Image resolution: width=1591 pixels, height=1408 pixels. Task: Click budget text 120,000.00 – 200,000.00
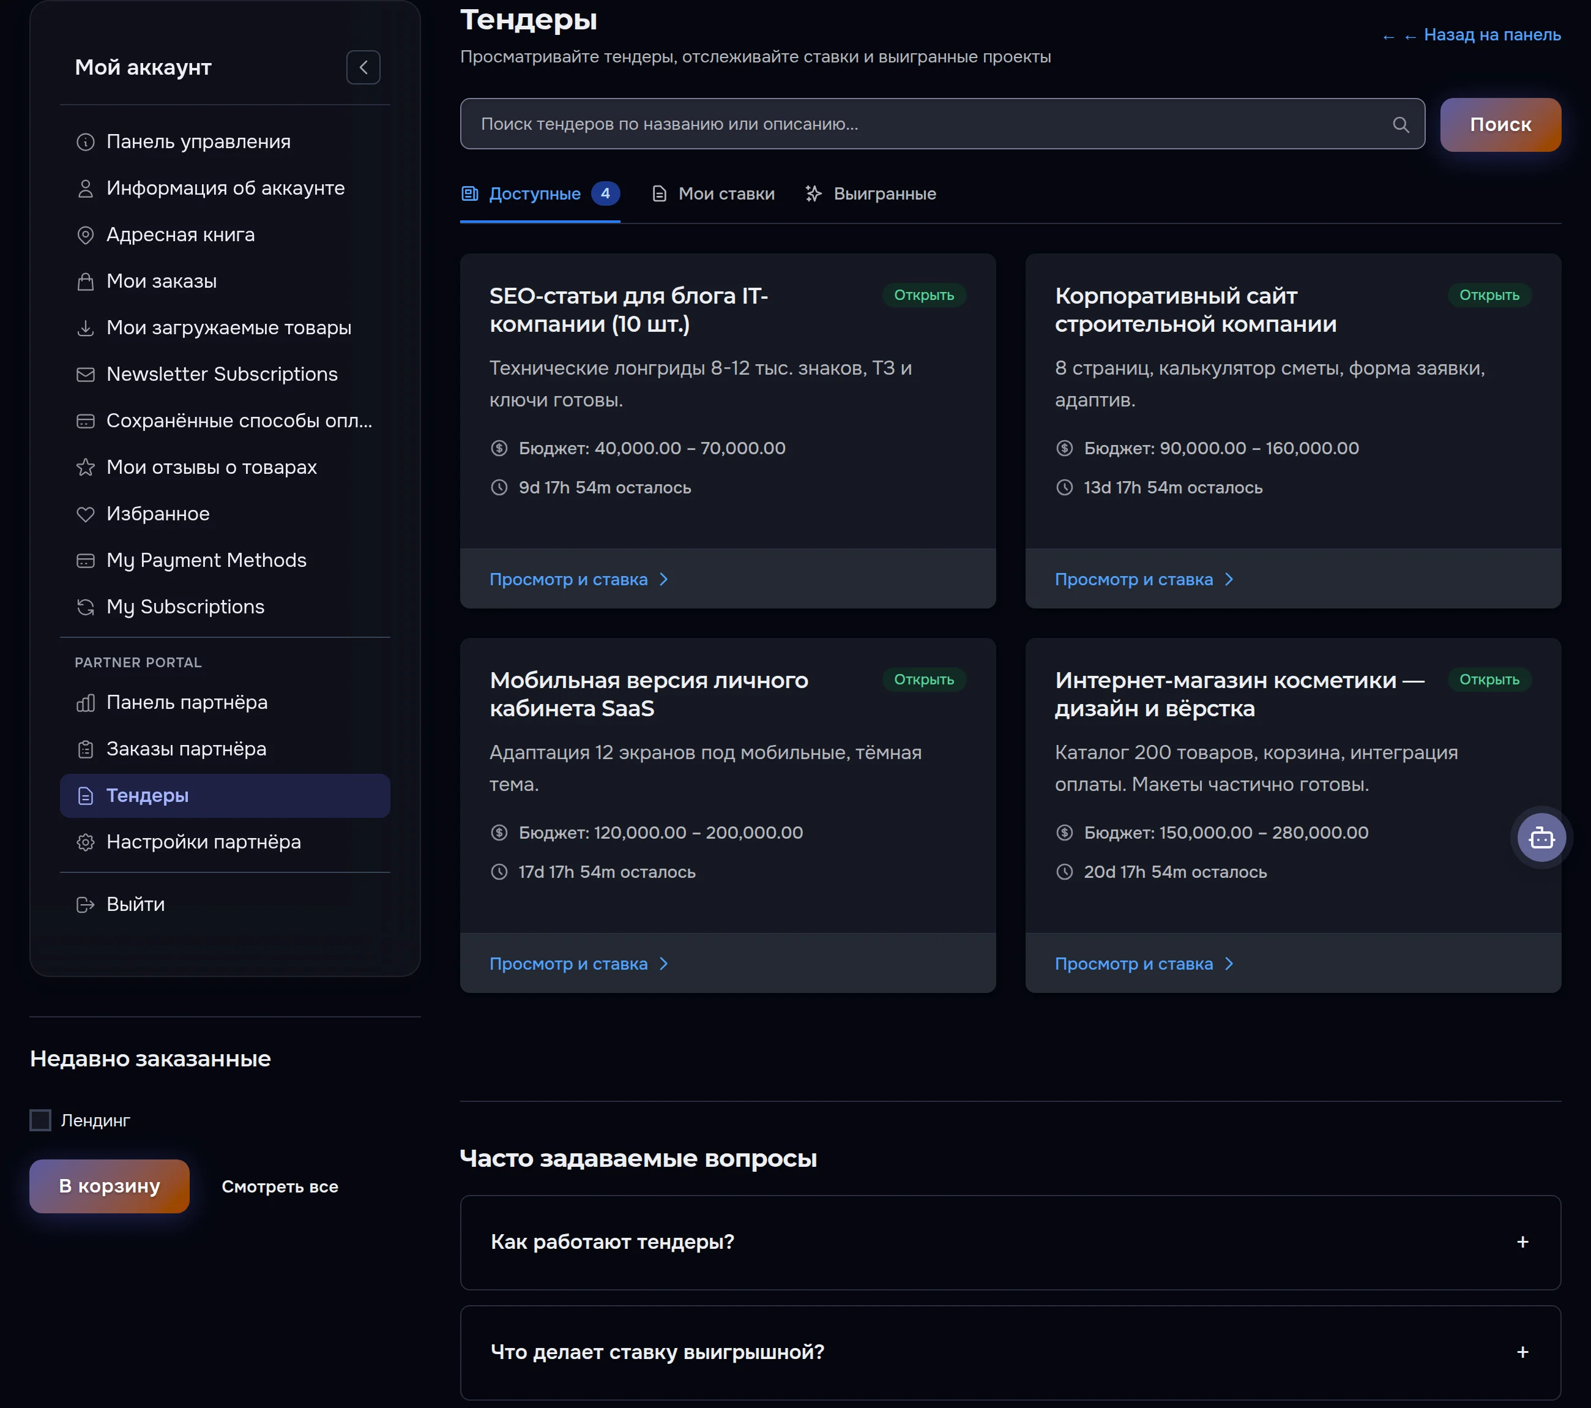point(698,833)
